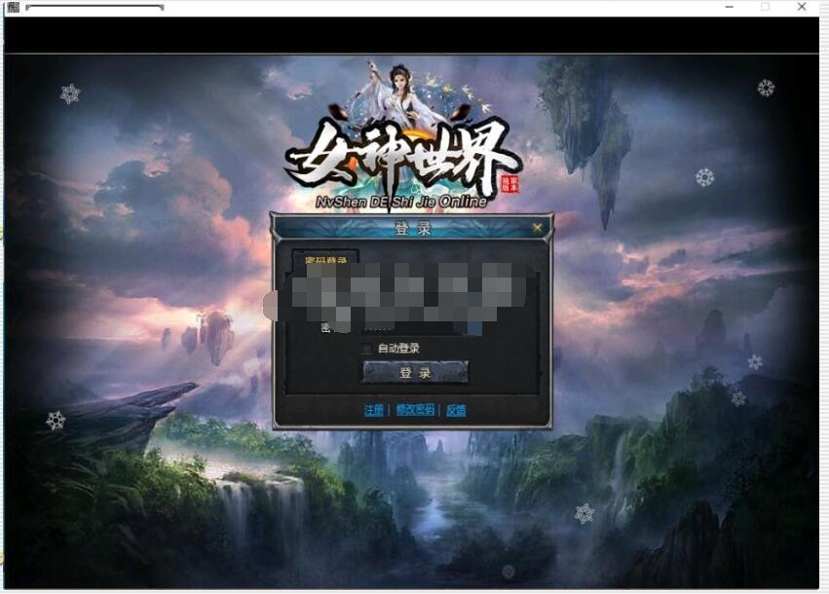Image resolution: width=829 pixels, height=594 pixels.
Task: Click the snowflake beside the left rocky cliff
Action: point(56,420)
